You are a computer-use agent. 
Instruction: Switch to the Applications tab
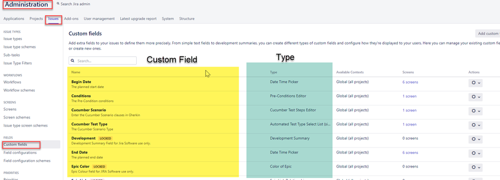pos(14,19)
